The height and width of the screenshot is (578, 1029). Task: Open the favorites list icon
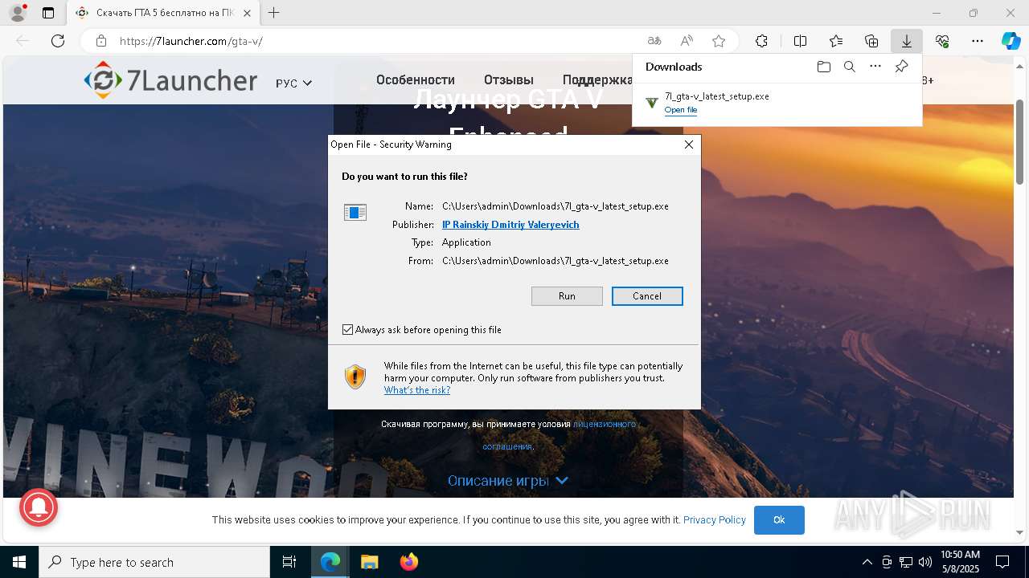(x=836, y=41)
